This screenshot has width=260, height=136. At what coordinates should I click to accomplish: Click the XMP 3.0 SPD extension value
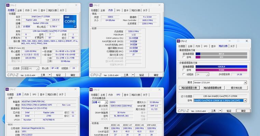(x=154, y=106)
